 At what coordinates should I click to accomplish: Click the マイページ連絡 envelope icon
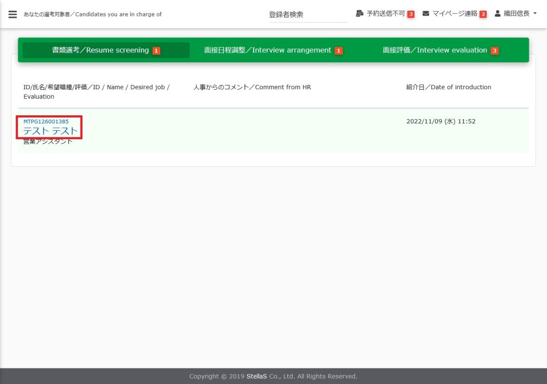426,13
